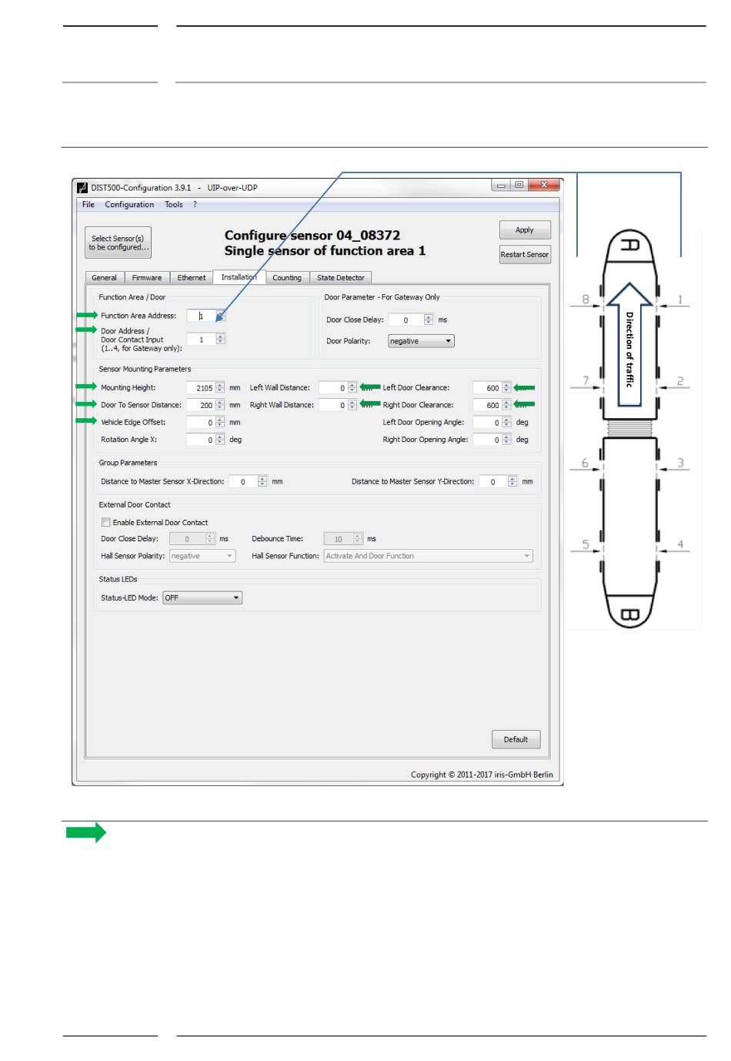Screen dimensions: 731x1061
Task: Click the "Group Parameters" group label
Action: [x=128, y=463]
